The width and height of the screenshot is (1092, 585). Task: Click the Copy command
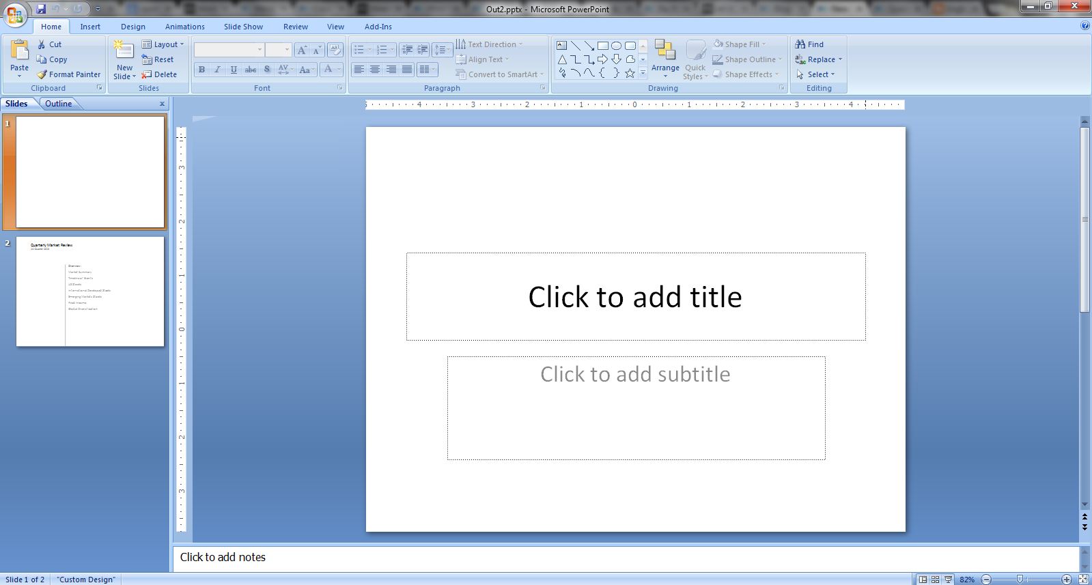pyautogui.click(x=52, y=59)
